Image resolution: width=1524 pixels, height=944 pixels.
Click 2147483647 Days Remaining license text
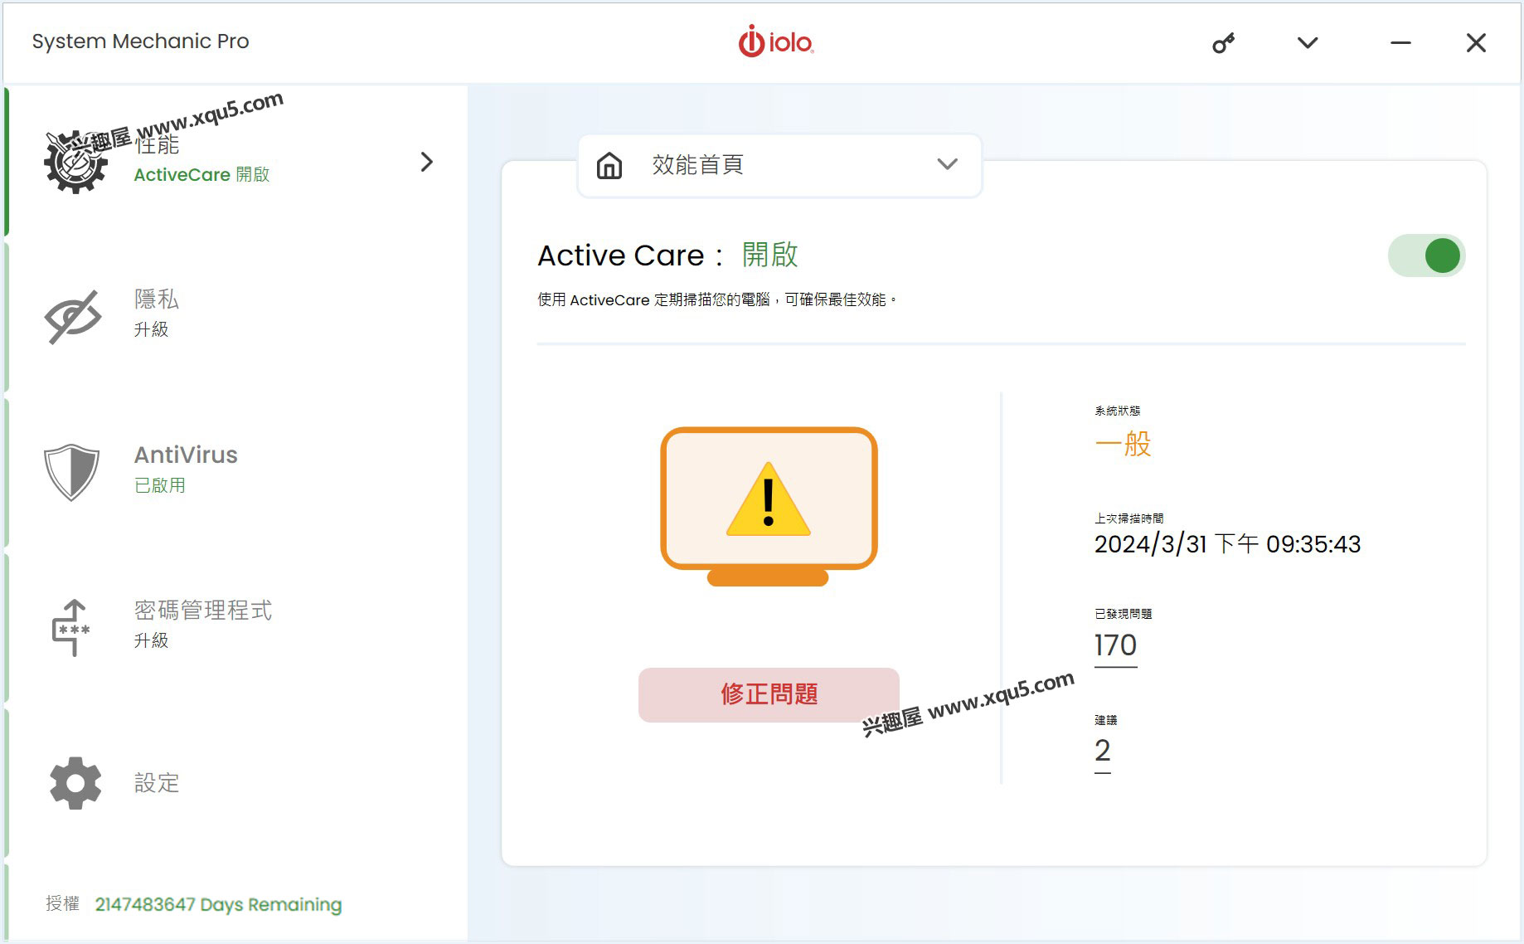pyautogui.click(x=218, y=904)
